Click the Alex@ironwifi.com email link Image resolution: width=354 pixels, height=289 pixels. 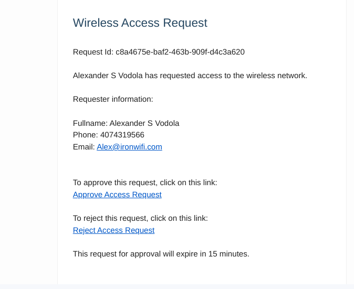[129, 147]
